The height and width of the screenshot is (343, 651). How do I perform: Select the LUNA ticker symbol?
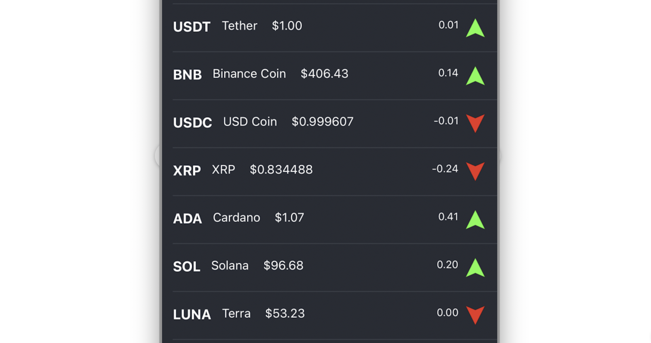192,314
